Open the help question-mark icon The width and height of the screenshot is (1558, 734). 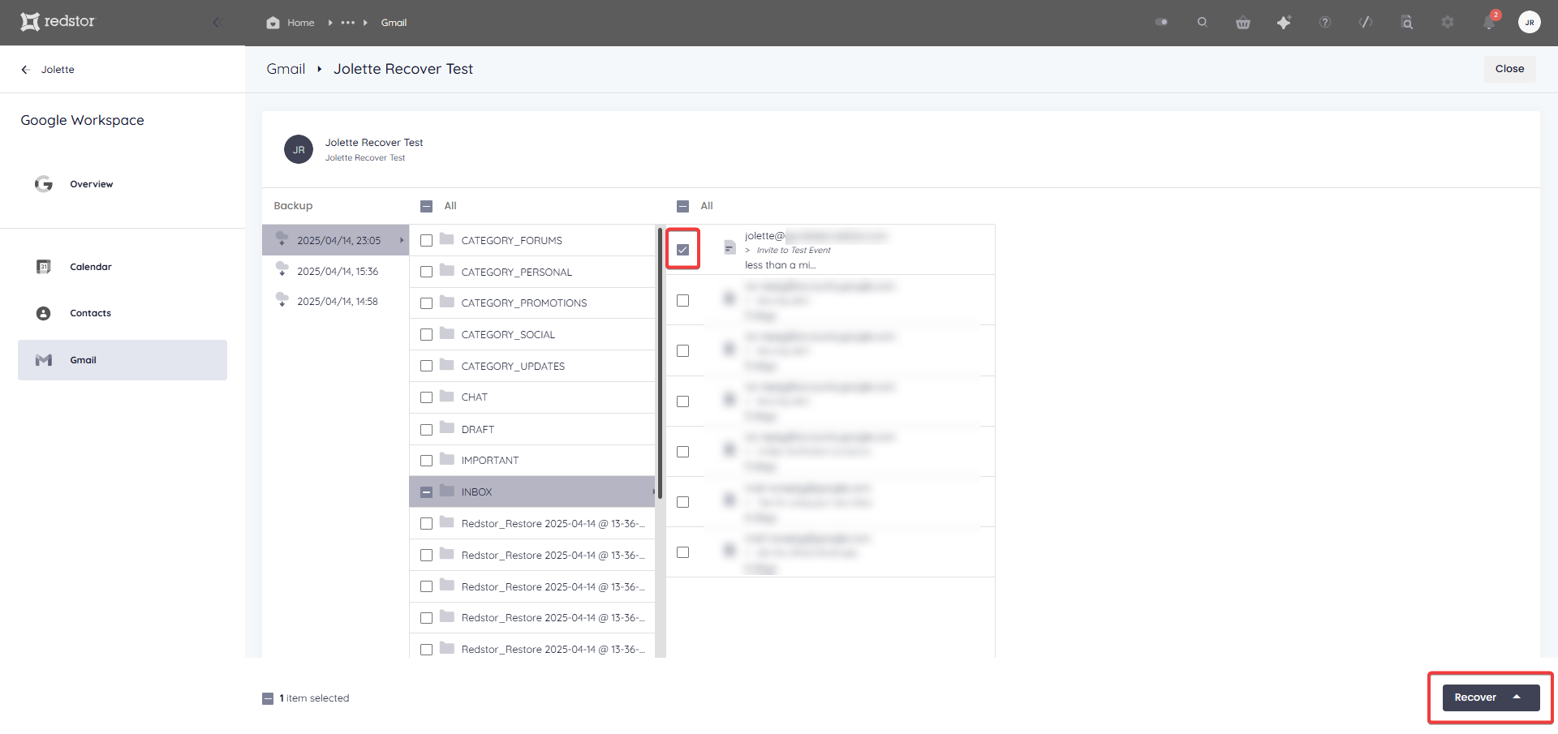coord(1325,23)
